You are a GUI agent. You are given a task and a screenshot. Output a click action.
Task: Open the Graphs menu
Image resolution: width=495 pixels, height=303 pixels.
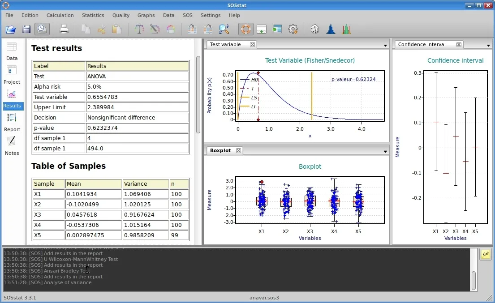pyautogui.click(x=146, y=15)
